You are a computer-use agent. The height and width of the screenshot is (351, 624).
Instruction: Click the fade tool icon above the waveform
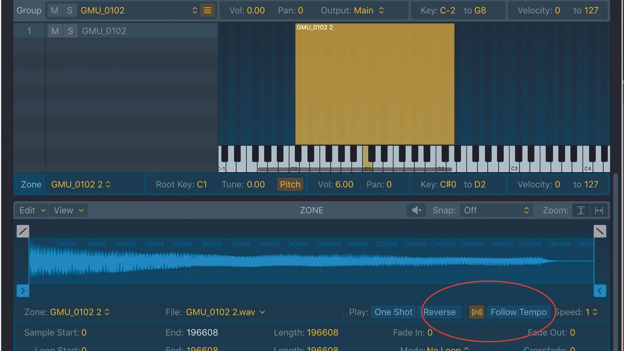click(22, 231)
